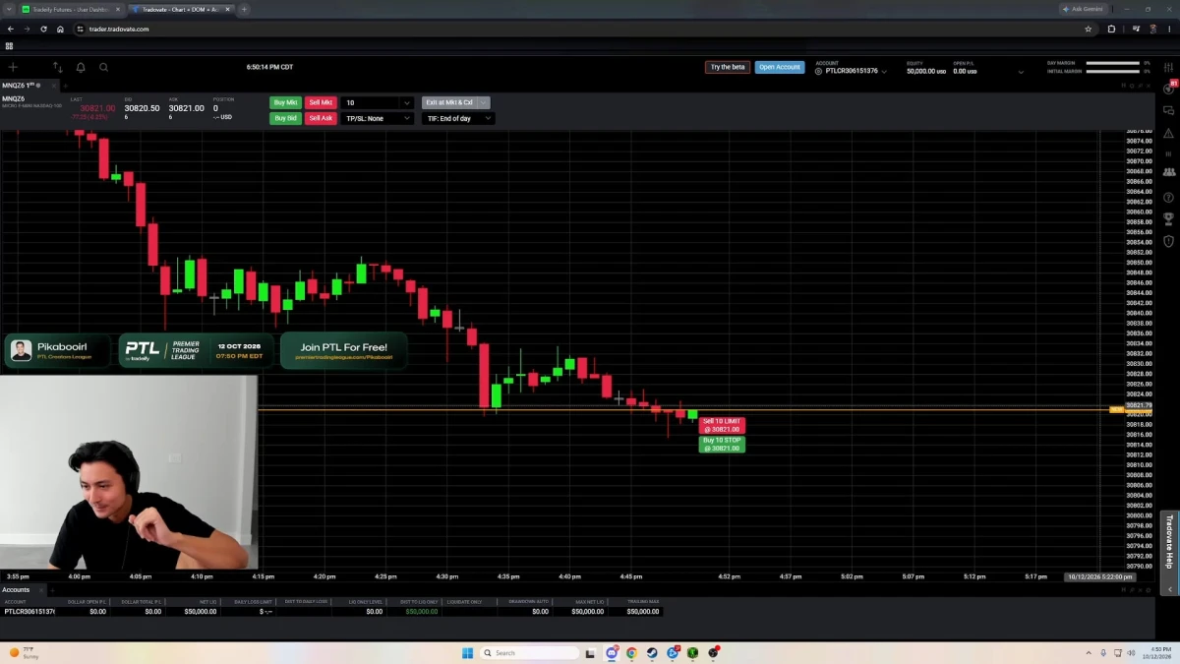Click the 30821.00 ask price

click(x=186, y=108)
